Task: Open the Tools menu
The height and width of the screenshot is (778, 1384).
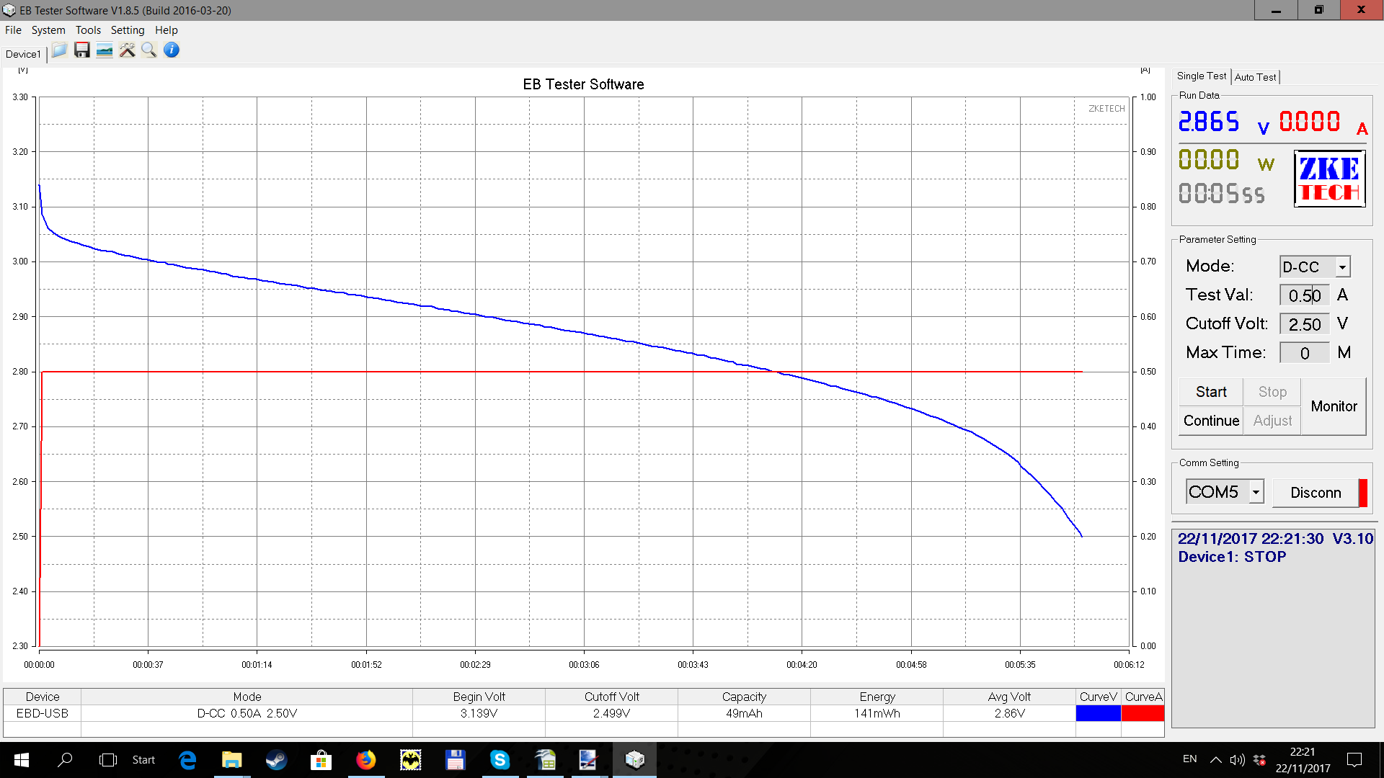Action: (x=88, y=30)
